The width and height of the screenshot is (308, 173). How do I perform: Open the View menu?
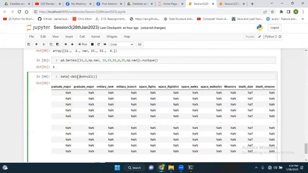(55, 37)
